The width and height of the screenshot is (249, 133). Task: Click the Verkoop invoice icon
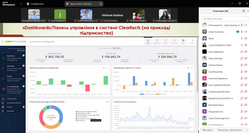point(3,68)
